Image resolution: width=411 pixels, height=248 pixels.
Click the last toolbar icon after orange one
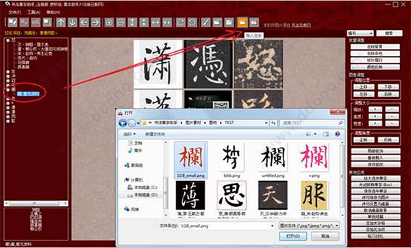coord(254,23)
